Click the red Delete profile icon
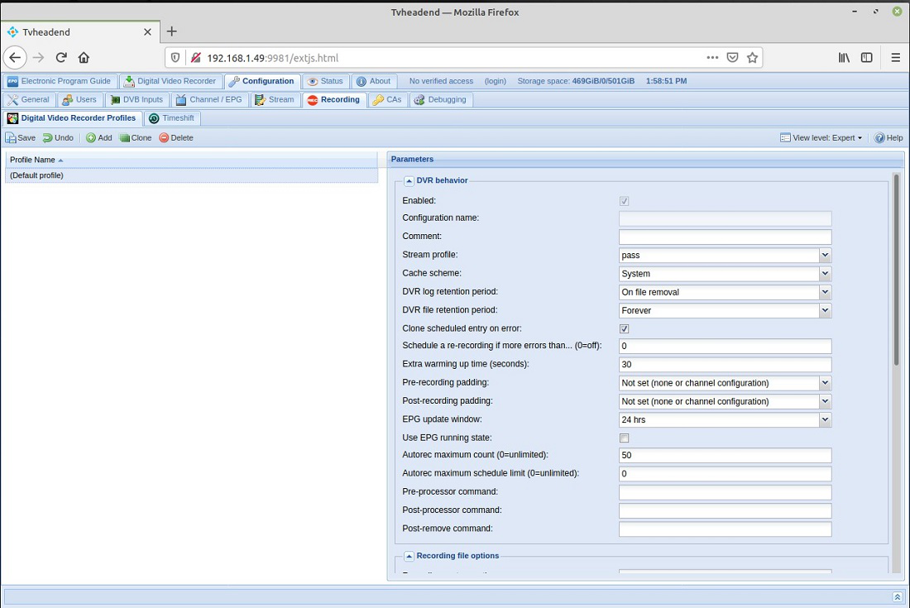The height and width of the screenshot is (608, 910). 164,138
